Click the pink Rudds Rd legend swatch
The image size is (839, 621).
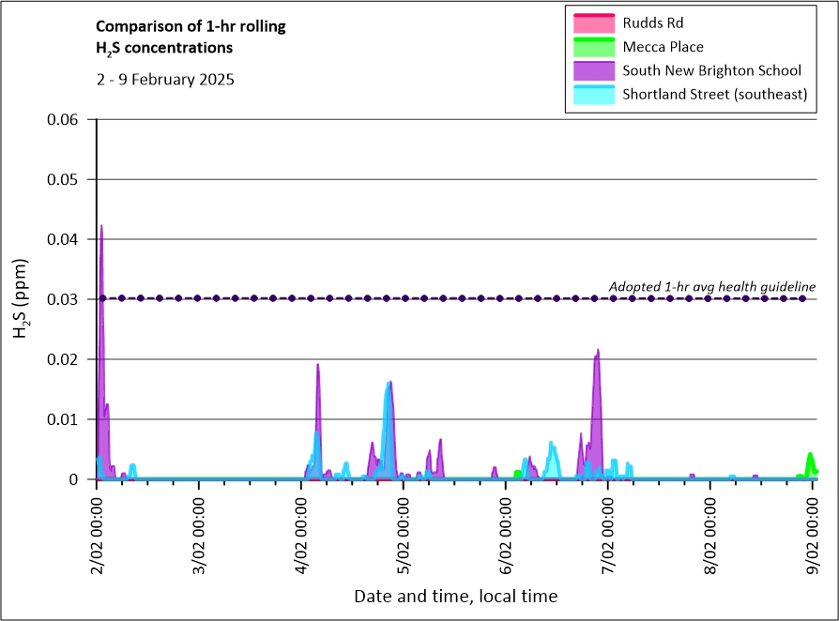point(590,23)
